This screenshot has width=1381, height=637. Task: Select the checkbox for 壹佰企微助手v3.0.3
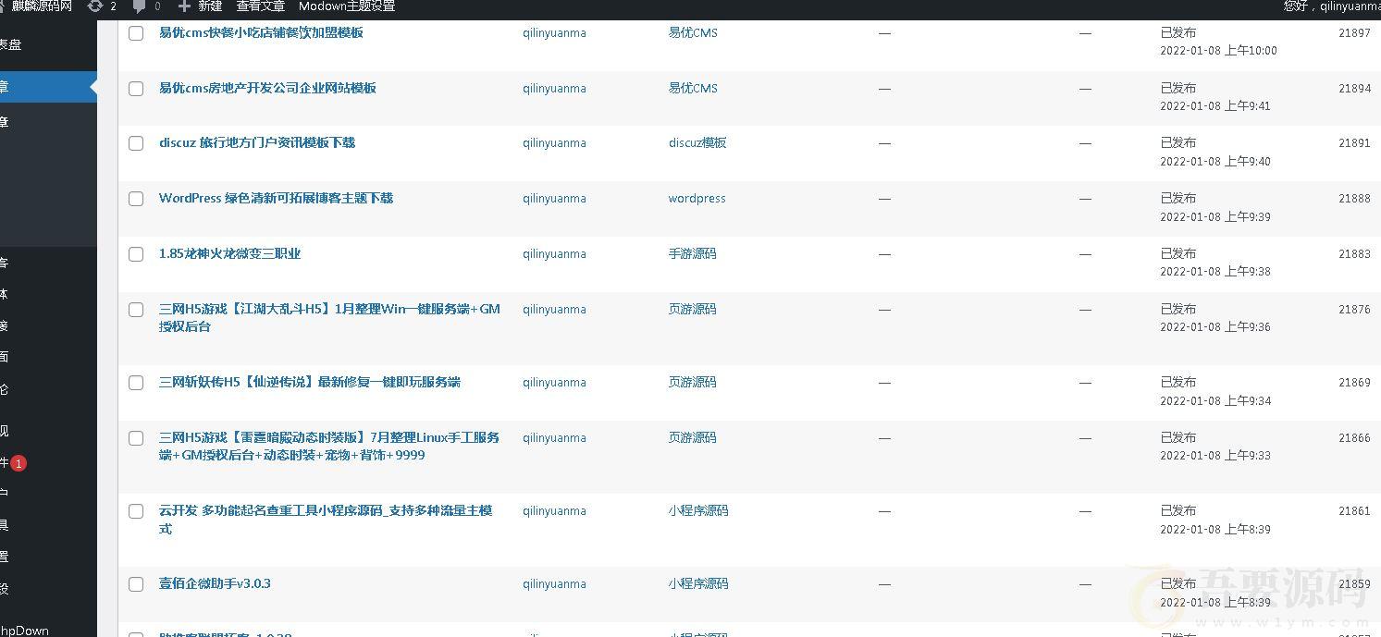(136, 584)
